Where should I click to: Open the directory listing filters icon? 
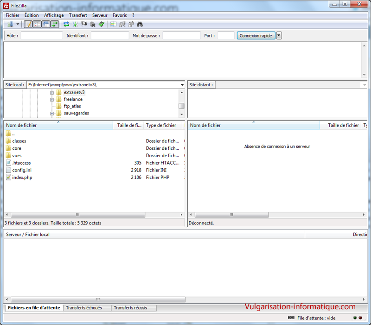114,24
